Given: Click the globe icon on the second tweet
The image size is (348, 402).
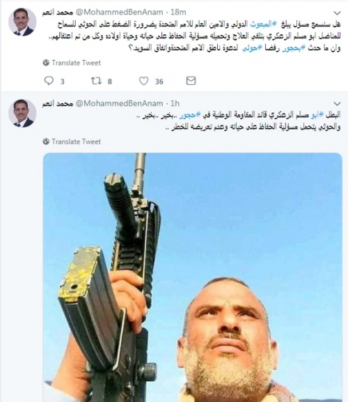Looking at the screenshot, I should click(46, 141).
